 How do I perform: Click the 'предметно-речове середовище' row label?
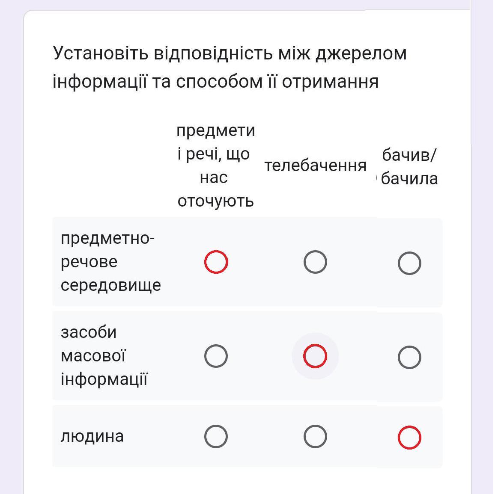click(110, 262)
